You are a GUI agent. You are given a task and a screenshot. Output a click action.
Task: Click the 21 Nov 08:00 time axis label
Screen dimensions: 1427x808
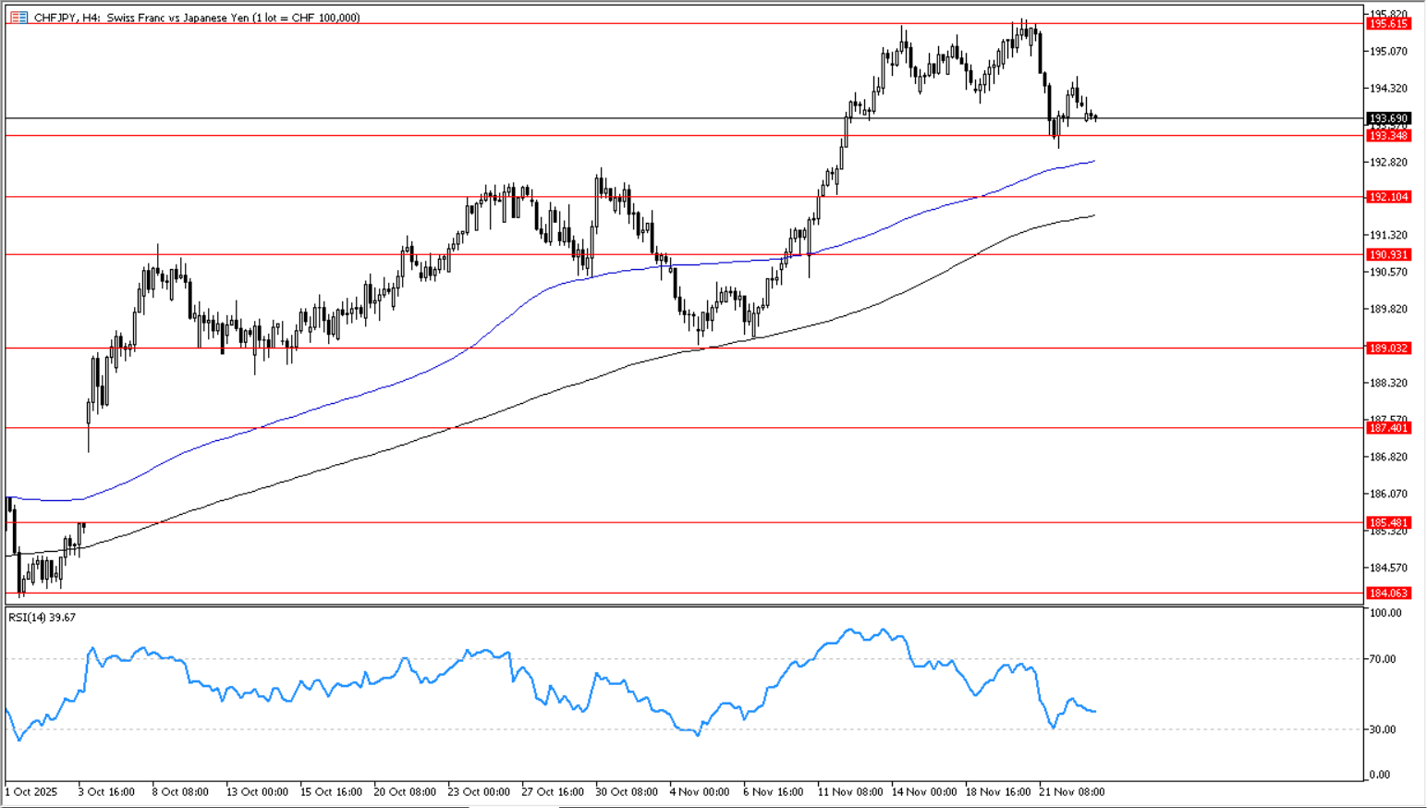[x=1071, y=792]
